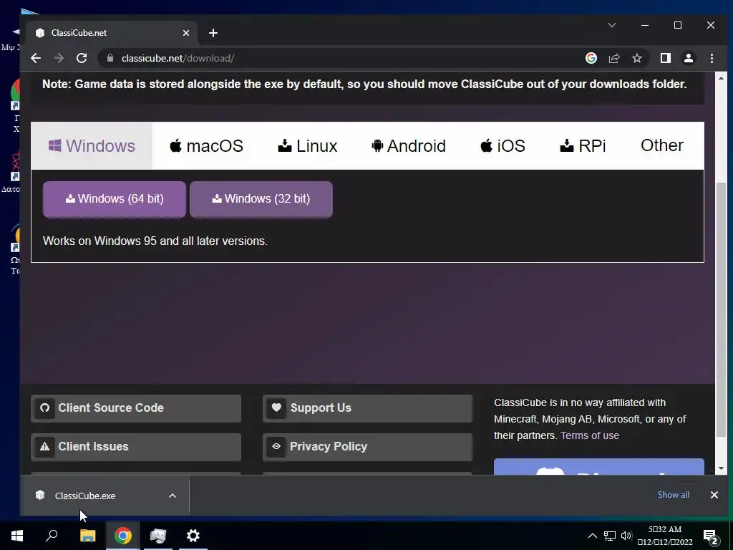733x550 pixels.
Task: Switch to the Android download tab
Action: click(x=409, y=145)
